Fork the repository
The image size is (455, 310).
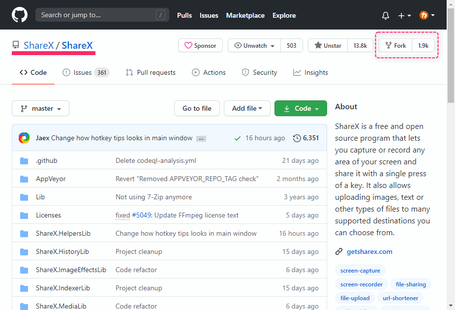pyautogui.click(x=395, y=46)
